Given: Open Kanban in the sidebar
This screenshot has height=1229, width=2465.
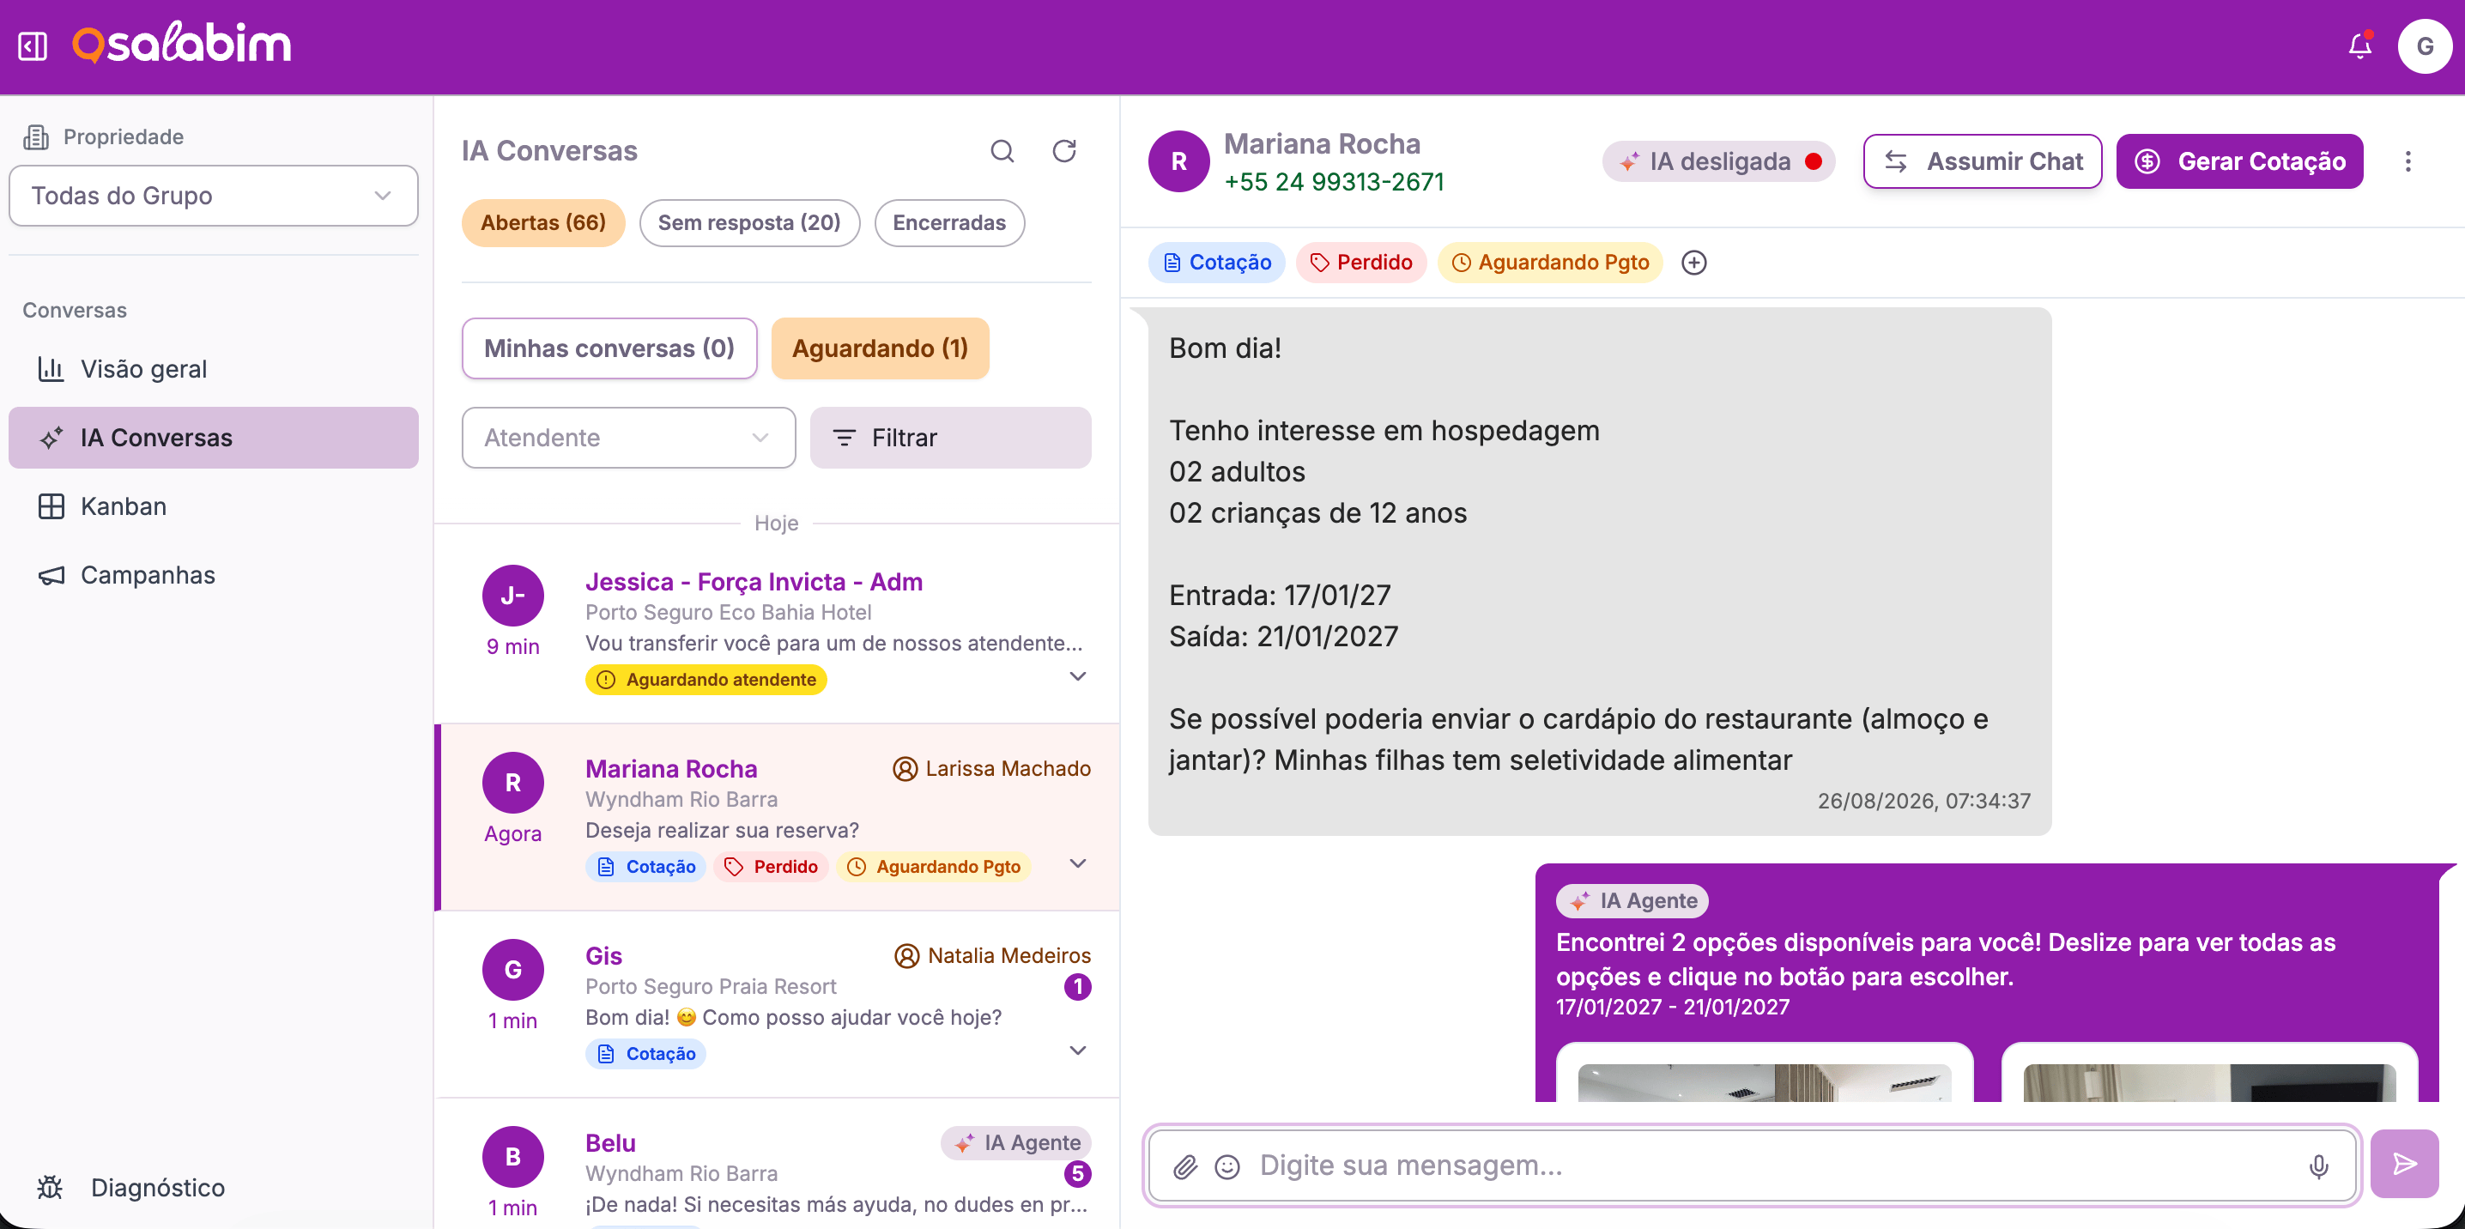Looking at the screenshot, I should (214, 506).
